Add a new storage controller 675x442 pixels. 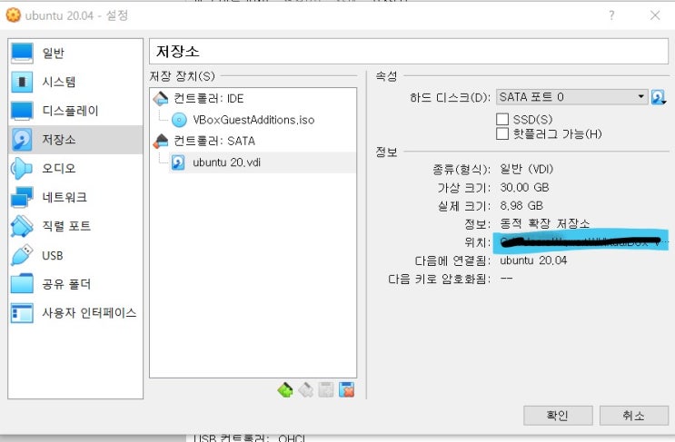(285, 389)
